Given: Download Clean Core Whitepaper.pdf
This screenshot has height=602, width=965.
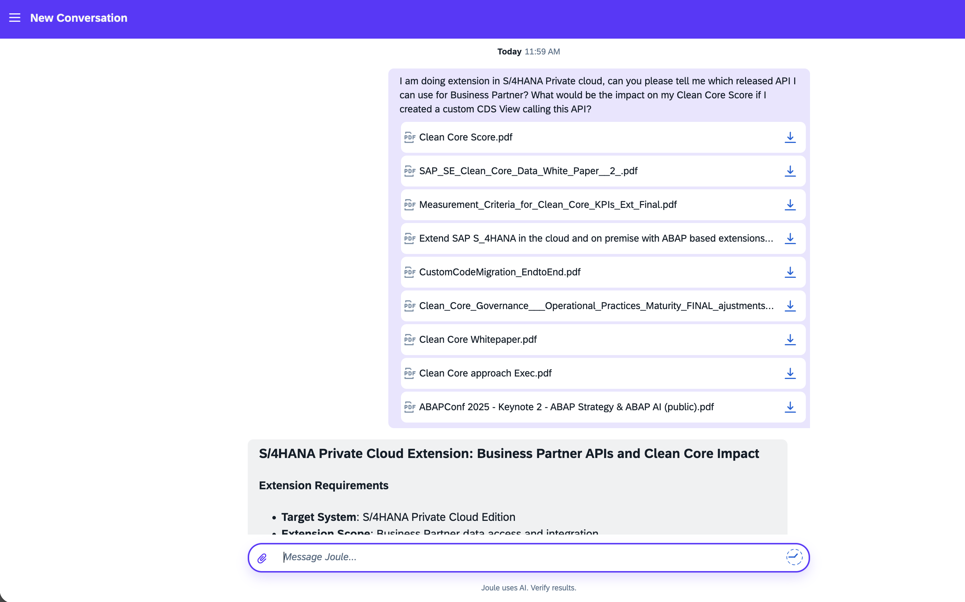Looking at the screenshot, I should coord(790,340).
